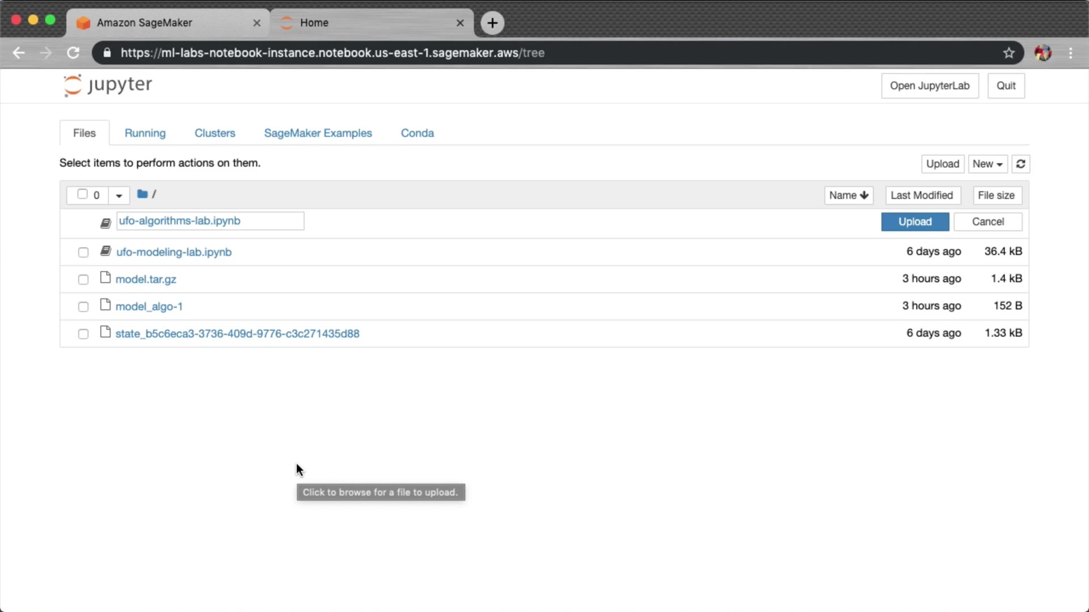The width and height of the screenshot is (1089, 612).
Task: Sort files by Name
Action: pos(848,195)
